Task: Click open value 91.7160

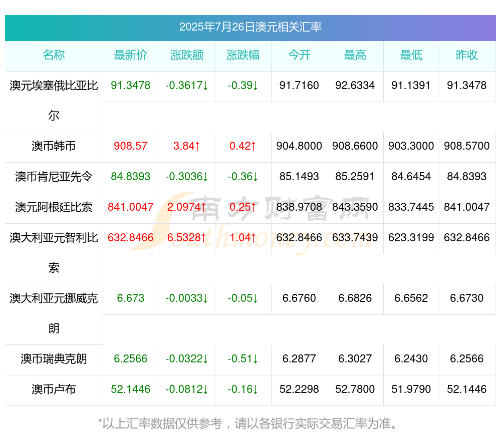Action: [299, 85]
